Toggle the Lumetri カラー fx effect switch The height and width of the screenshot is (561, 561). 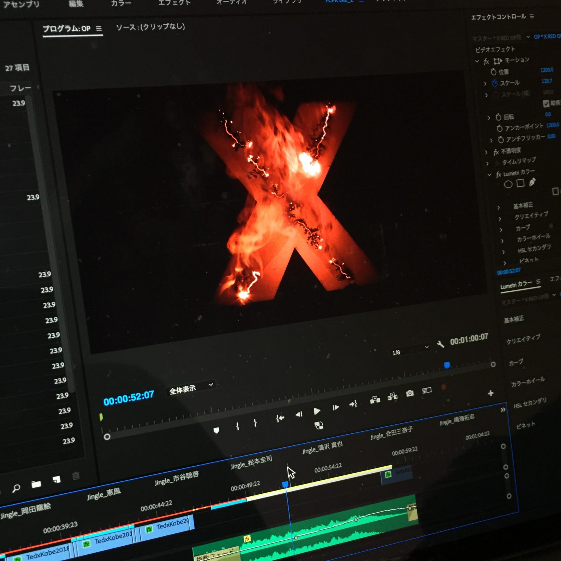pyautogui.click(x=499, y=175)
